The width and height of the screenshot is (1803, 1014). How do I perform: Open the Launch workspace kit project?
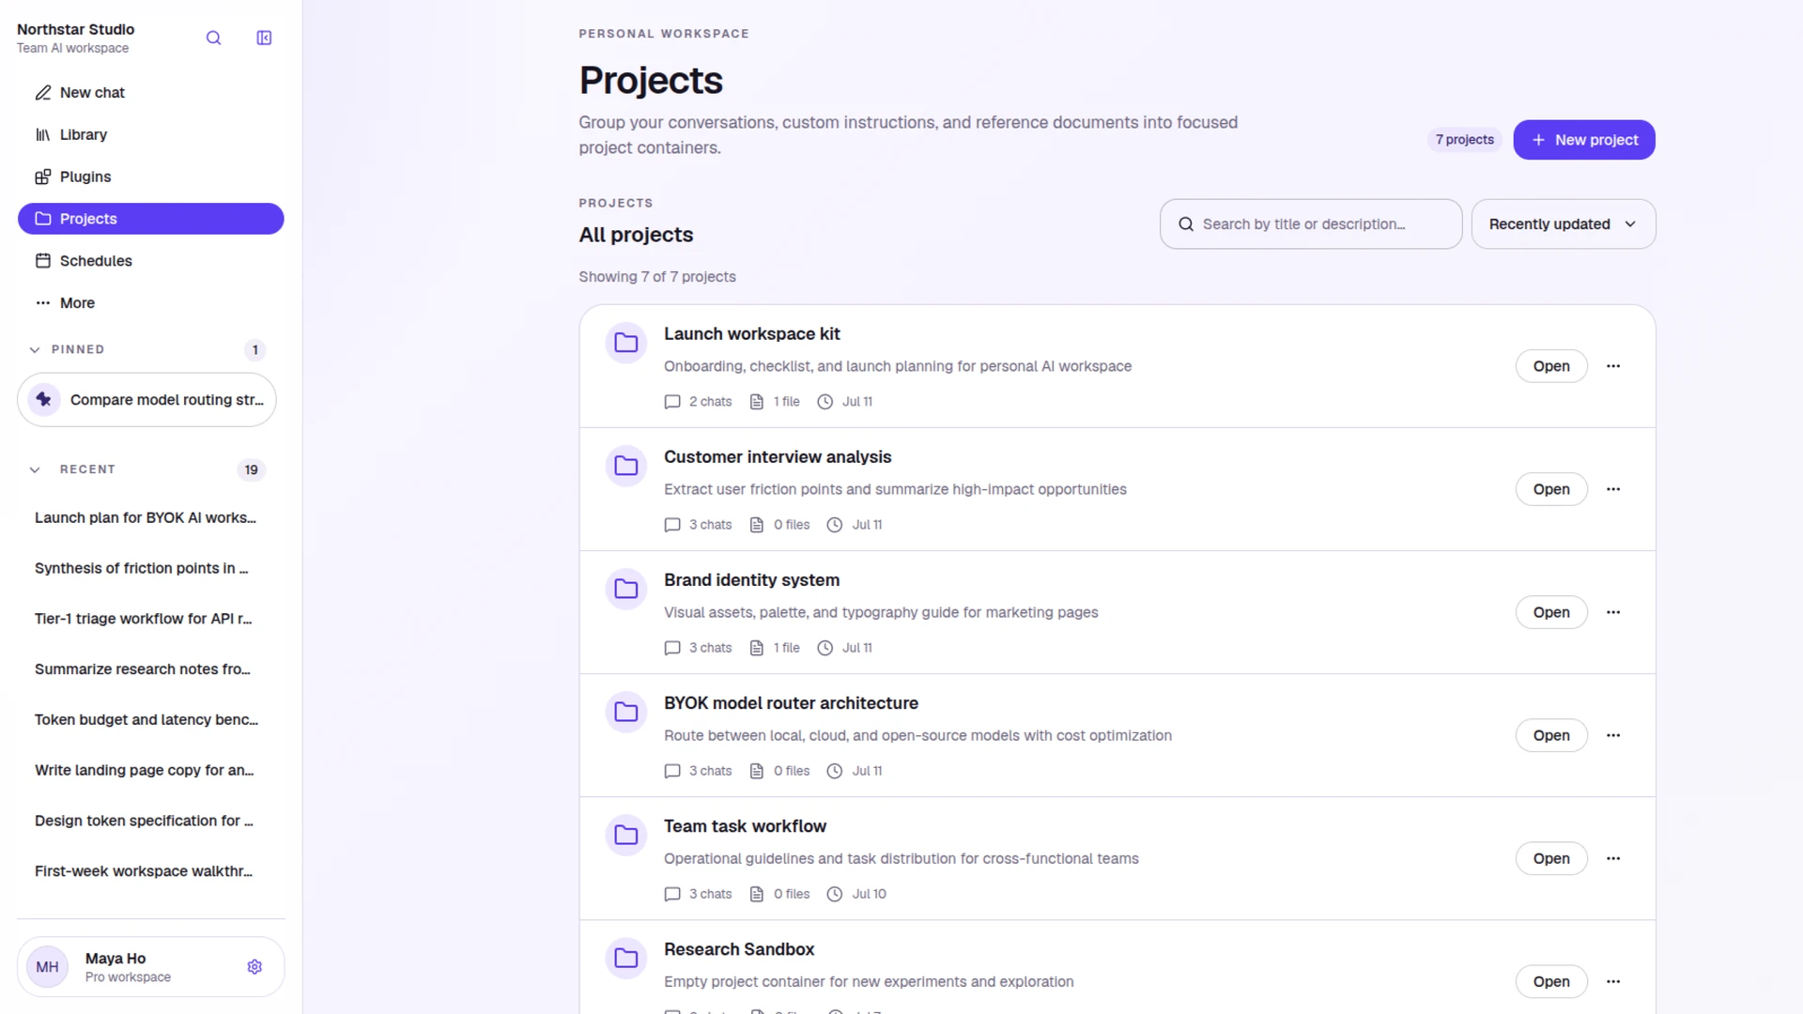(1551, 366)
